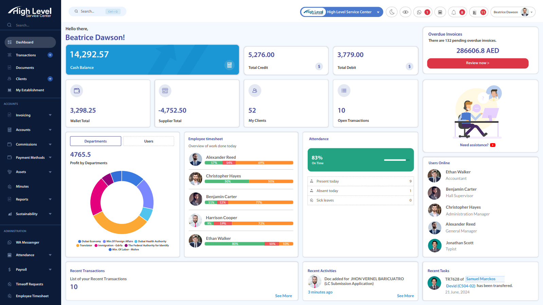Click Need assistance? link
The height and width of the screenshot is (305, 543).
[x=474, y=145]
